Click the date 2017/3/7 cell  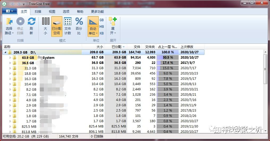[x=188, y=63]
